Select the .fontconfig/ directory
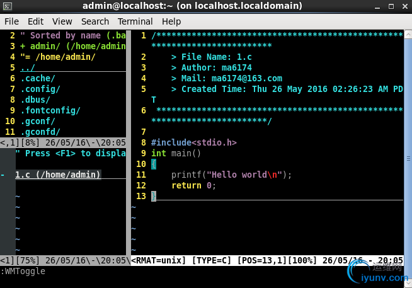This screenshot has height=288, width=412. click(50, 111)
